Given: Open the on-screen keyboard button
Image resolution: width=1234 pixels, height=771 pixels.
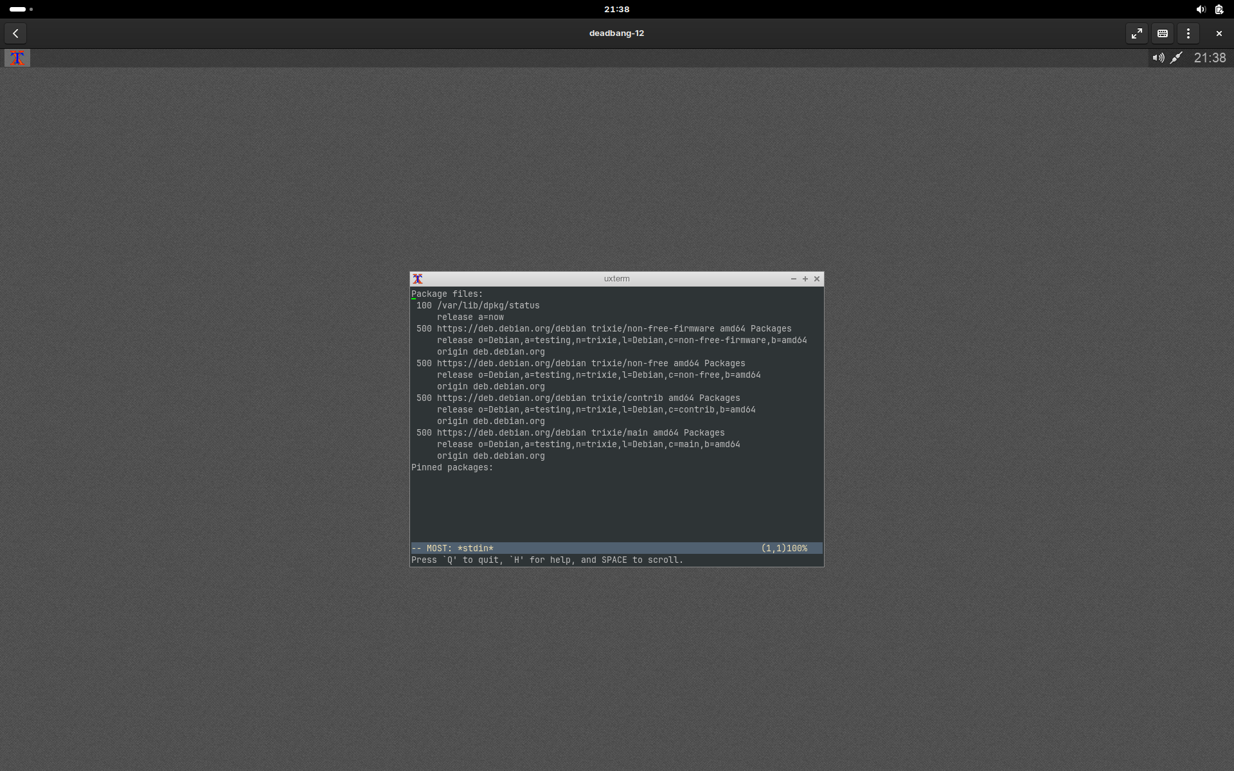Looking at the screenshot, I should [1163, 33].
